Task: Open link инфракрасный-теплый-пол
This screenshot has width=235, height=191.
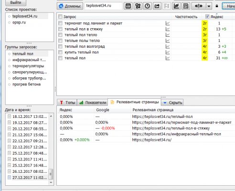Action: click(176, 134)
